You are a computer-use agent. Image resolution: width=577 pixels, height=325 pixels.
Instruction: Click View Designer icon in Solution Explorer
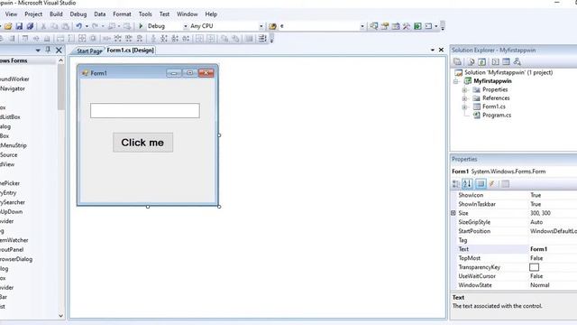pyautogui.click(x=507, y=61)
